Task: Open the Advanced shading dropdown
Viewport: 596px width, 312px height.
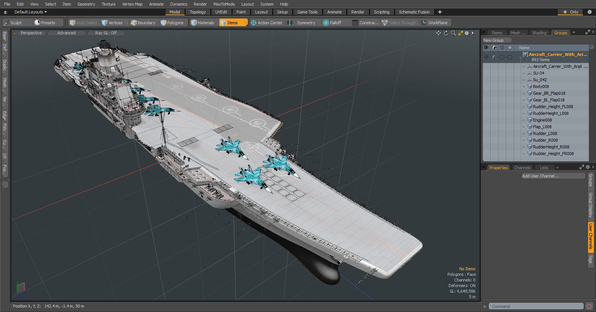Action: (66, 33)
